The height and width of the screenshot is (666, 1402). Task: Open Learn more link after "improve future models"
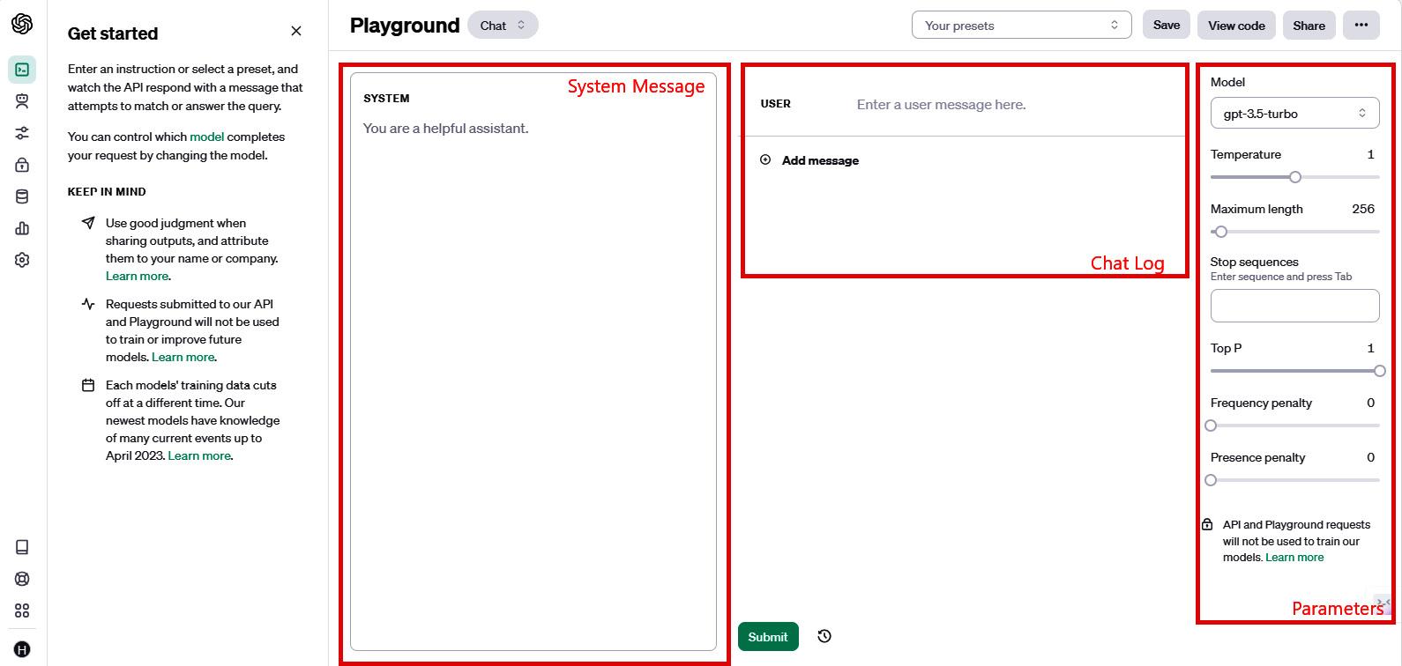[x=183, y=357]
